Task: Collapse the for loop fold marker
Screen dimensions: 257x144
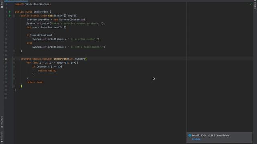Action: point(14,63)
